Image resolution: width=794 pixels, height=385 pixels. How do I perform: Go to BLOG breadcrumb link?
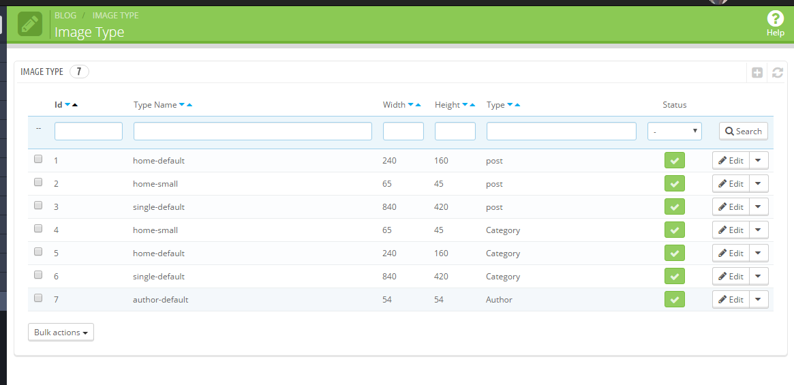[65, 15]
